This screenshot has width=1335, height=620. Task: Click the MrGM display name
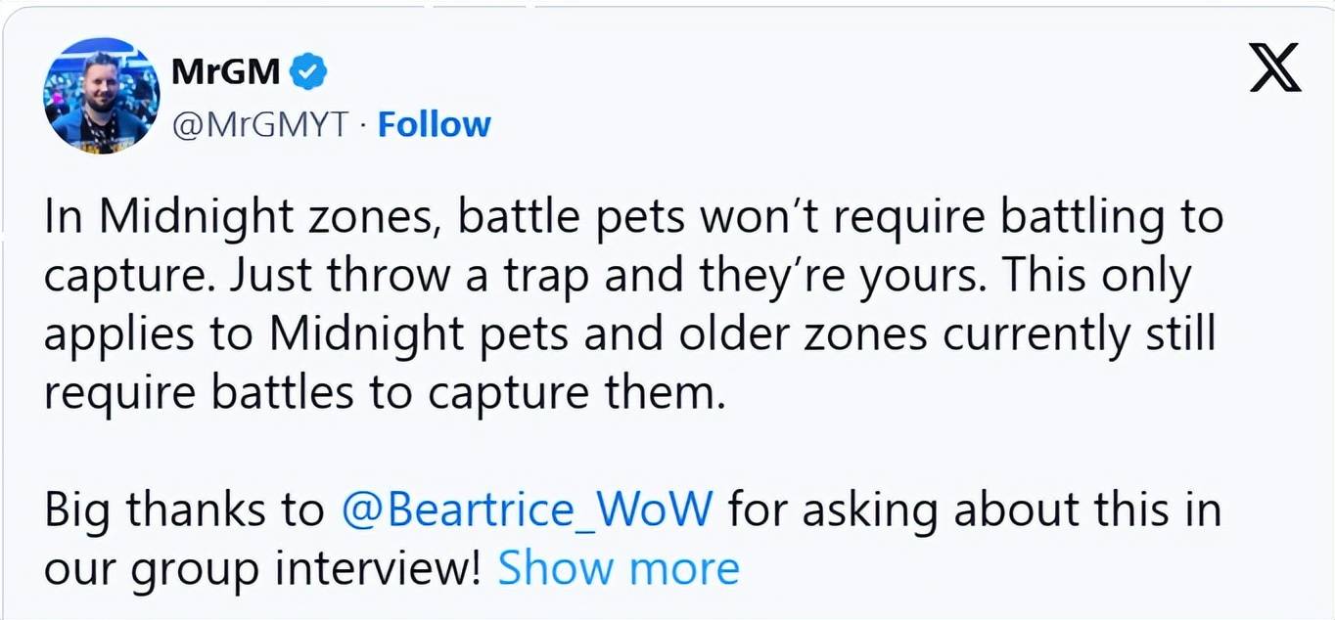[x=226, y=71]
